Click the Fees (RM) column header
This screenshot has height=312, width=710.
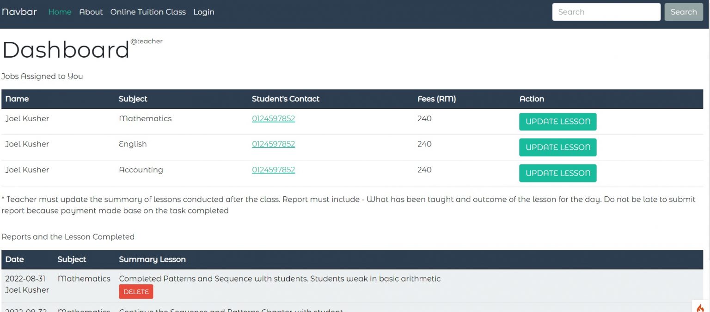[x=436, y=99]
